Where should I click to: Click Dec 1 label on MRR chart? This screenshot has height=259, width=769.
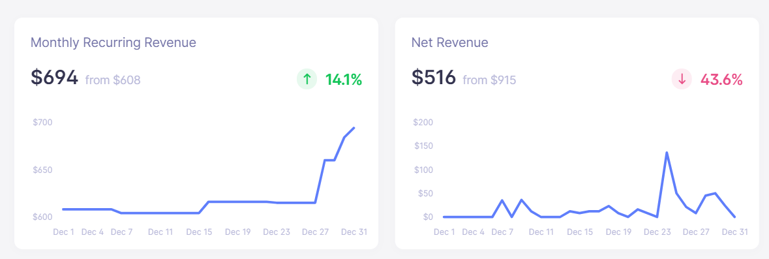[x=63, y=232]
